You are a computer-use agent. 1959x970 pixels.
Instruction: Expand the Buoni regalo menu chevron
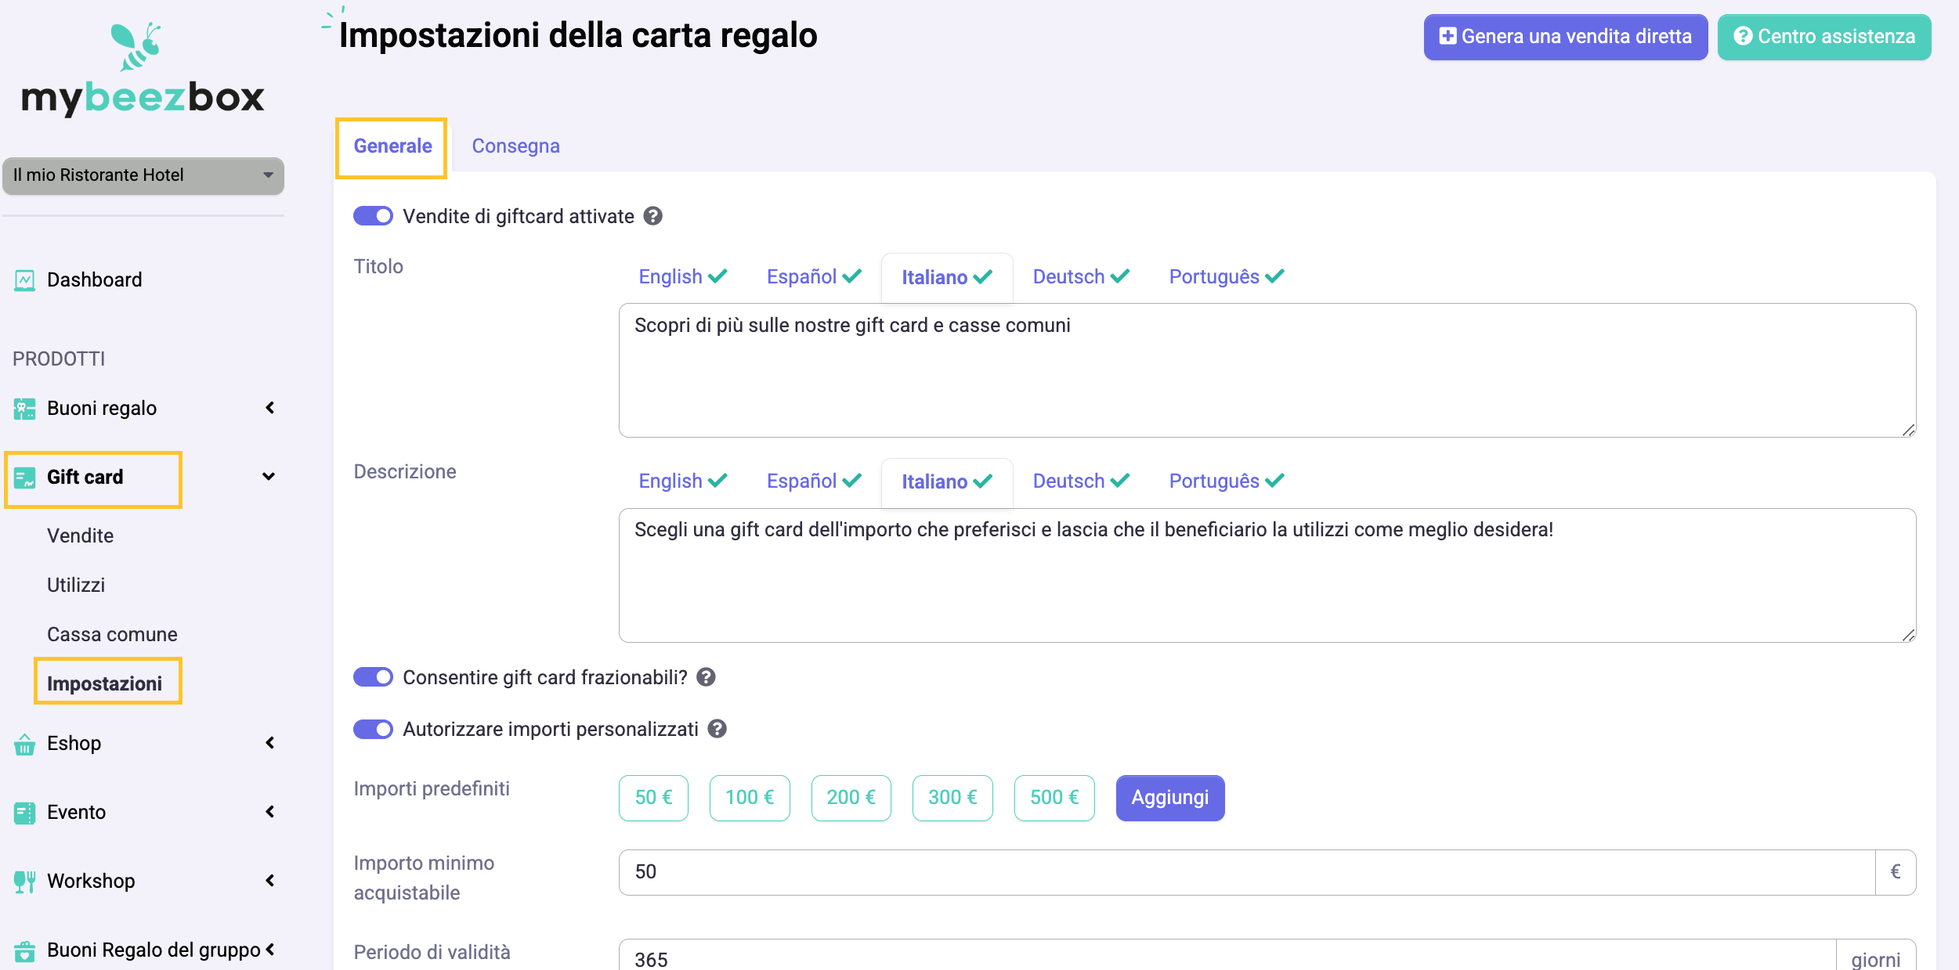[x=269, y=408]
